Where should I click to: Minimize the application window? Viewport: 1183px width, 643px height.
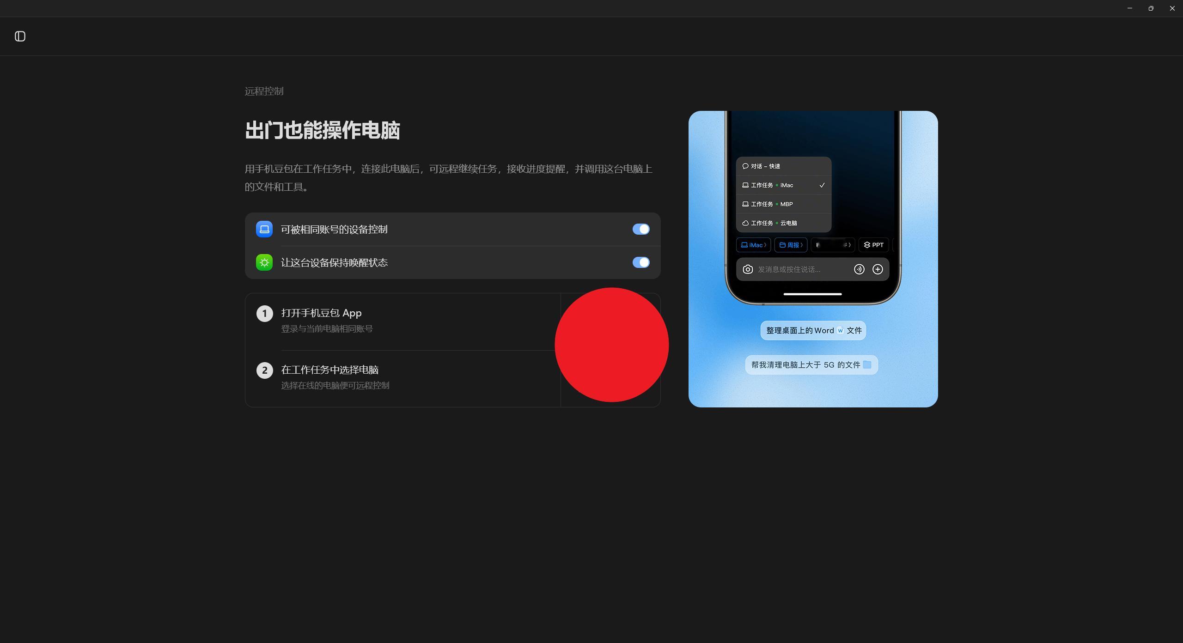[x=1130, y=8]
